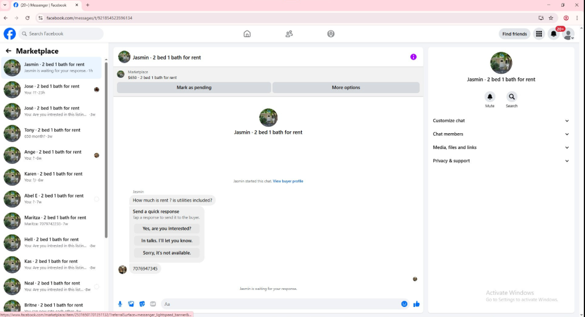Screen dimensions: 585x317
Task: Open the tab search dropdown arrow
Action: [5, 5]
